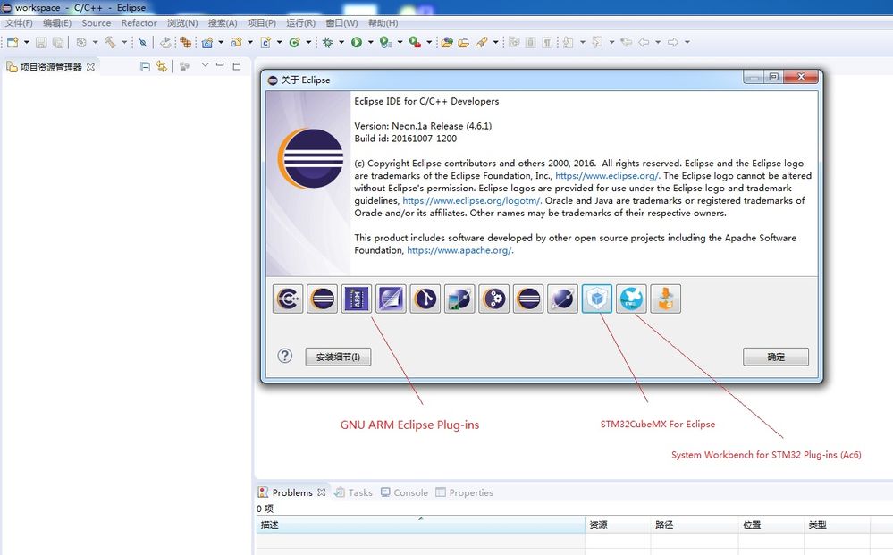Image resolution: width=893 pixels, height=555 pixels.
Task: Sort by the 资源 column header
Action: point(618,525)
